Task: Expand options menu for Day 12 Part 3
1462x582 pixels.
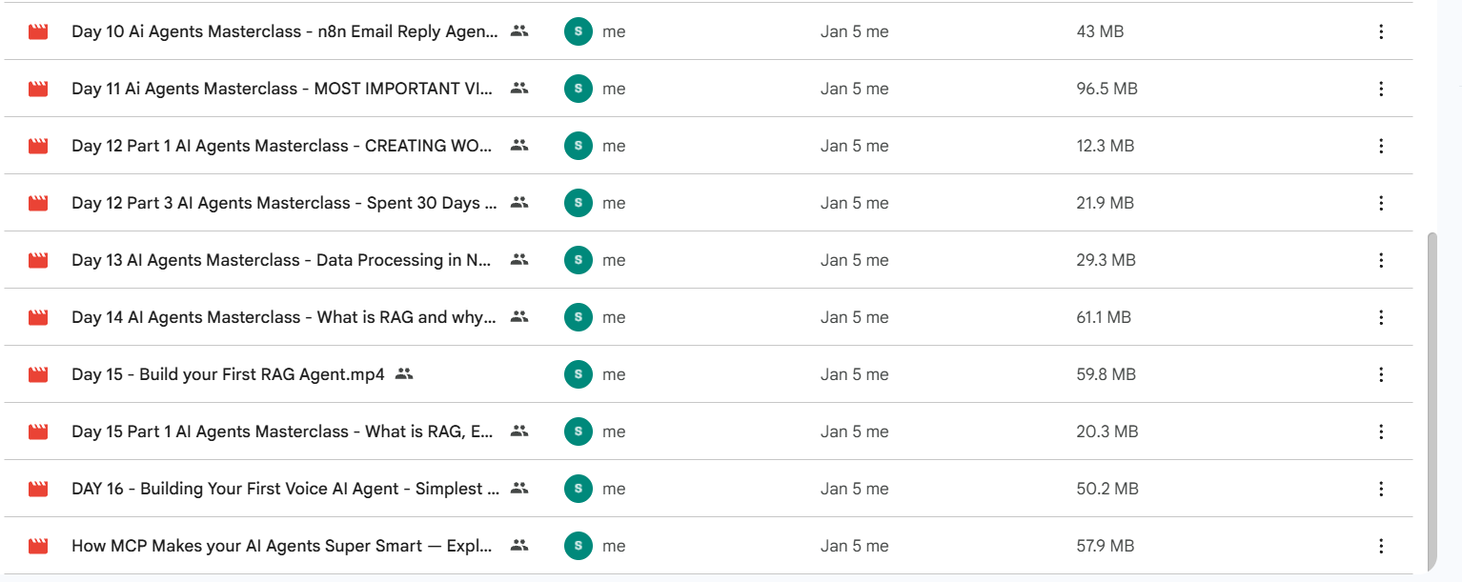Action: click(x=1381, y=203)
